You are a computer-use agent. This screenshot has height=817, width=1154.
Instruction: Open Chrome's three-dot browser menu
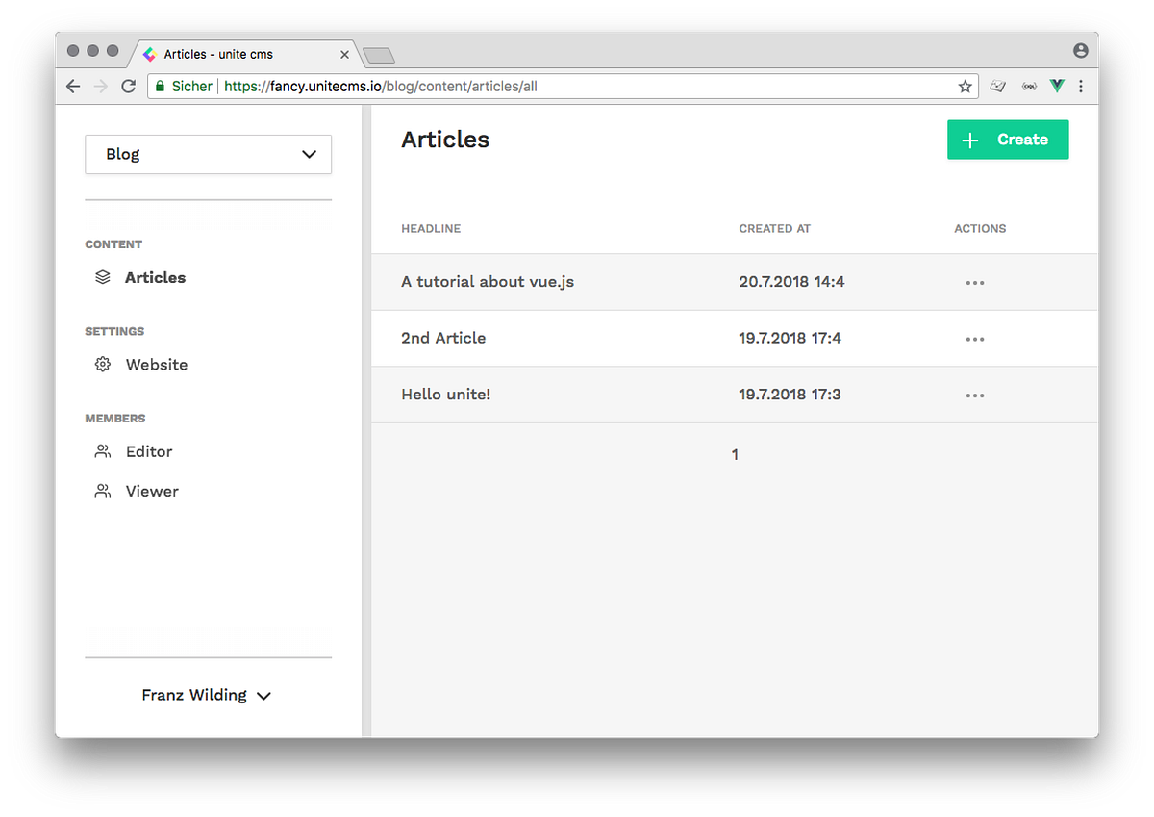pyautogui.click(x=1081, y=86)
